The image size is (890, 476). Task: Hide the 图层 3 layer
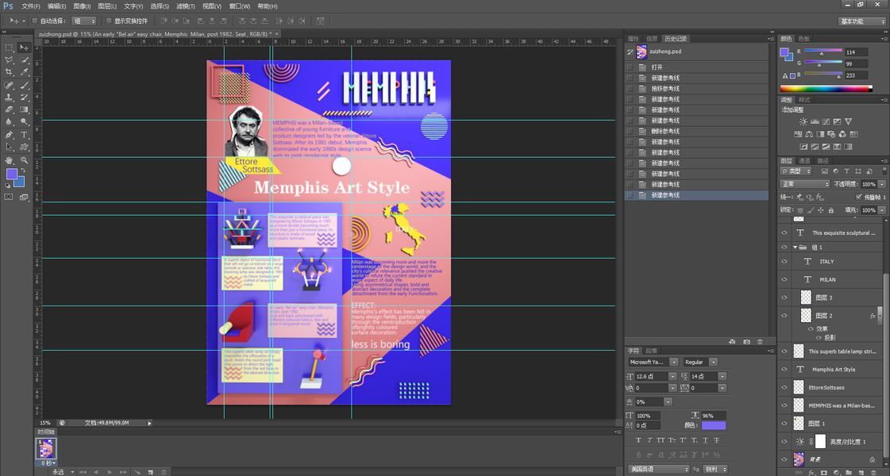click(x=784, y=297)
